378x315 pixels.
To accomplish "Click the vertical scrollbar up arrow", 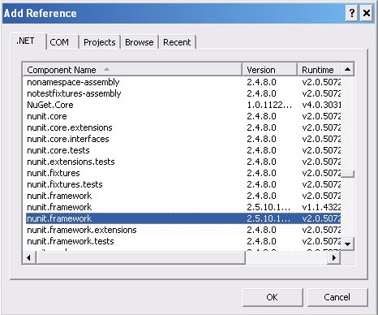I will 348,69.
